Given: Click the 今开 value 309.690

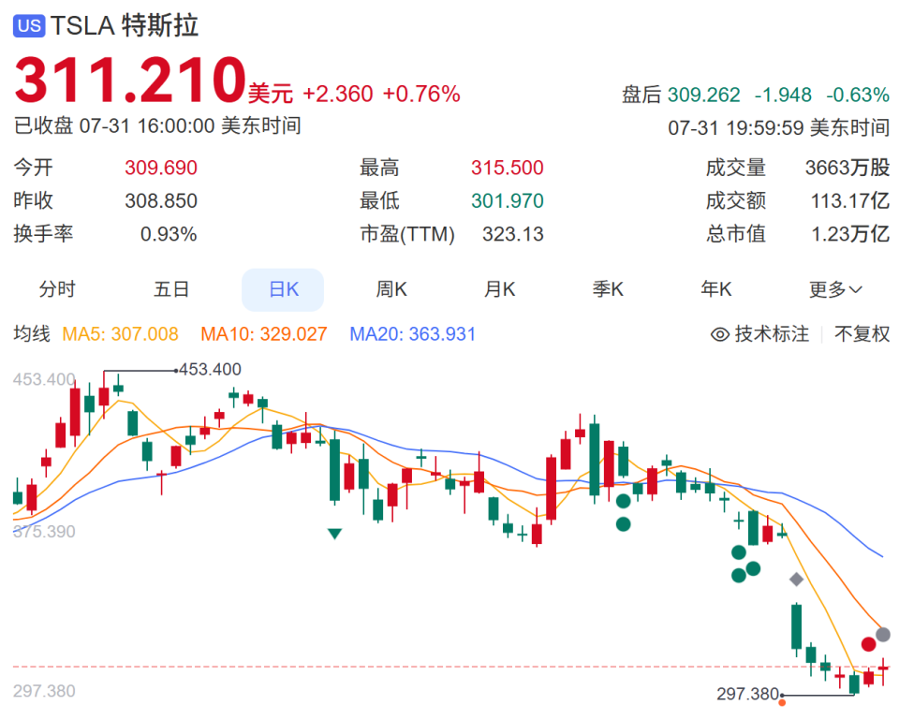Looking at the screenshot, I should (x=161, y=168).
